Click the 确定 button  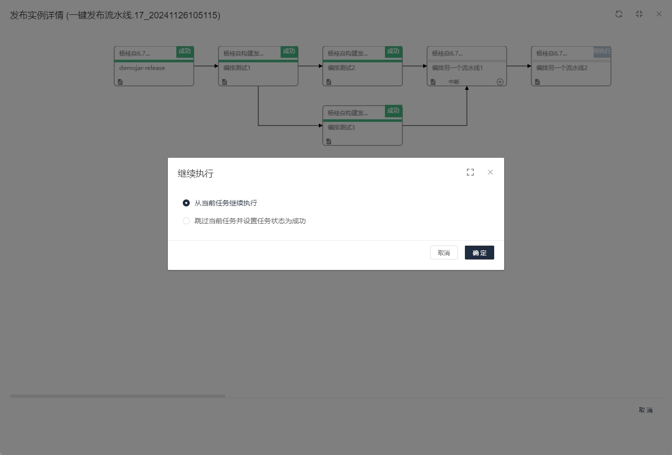[x=479, y=253]
